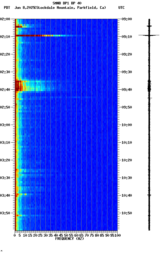Click the PDT time label 02:30
The image size is (162, 254).
(5, 72)
